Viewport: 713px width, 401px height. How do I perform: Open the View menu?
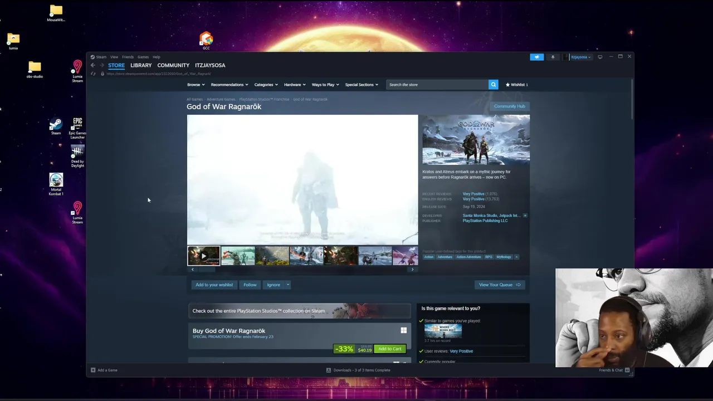pos(114,57)
